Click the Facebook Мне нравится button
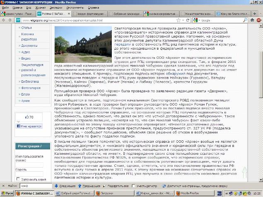This screenshot has height=197, width=263. click(x=29, y=126)
